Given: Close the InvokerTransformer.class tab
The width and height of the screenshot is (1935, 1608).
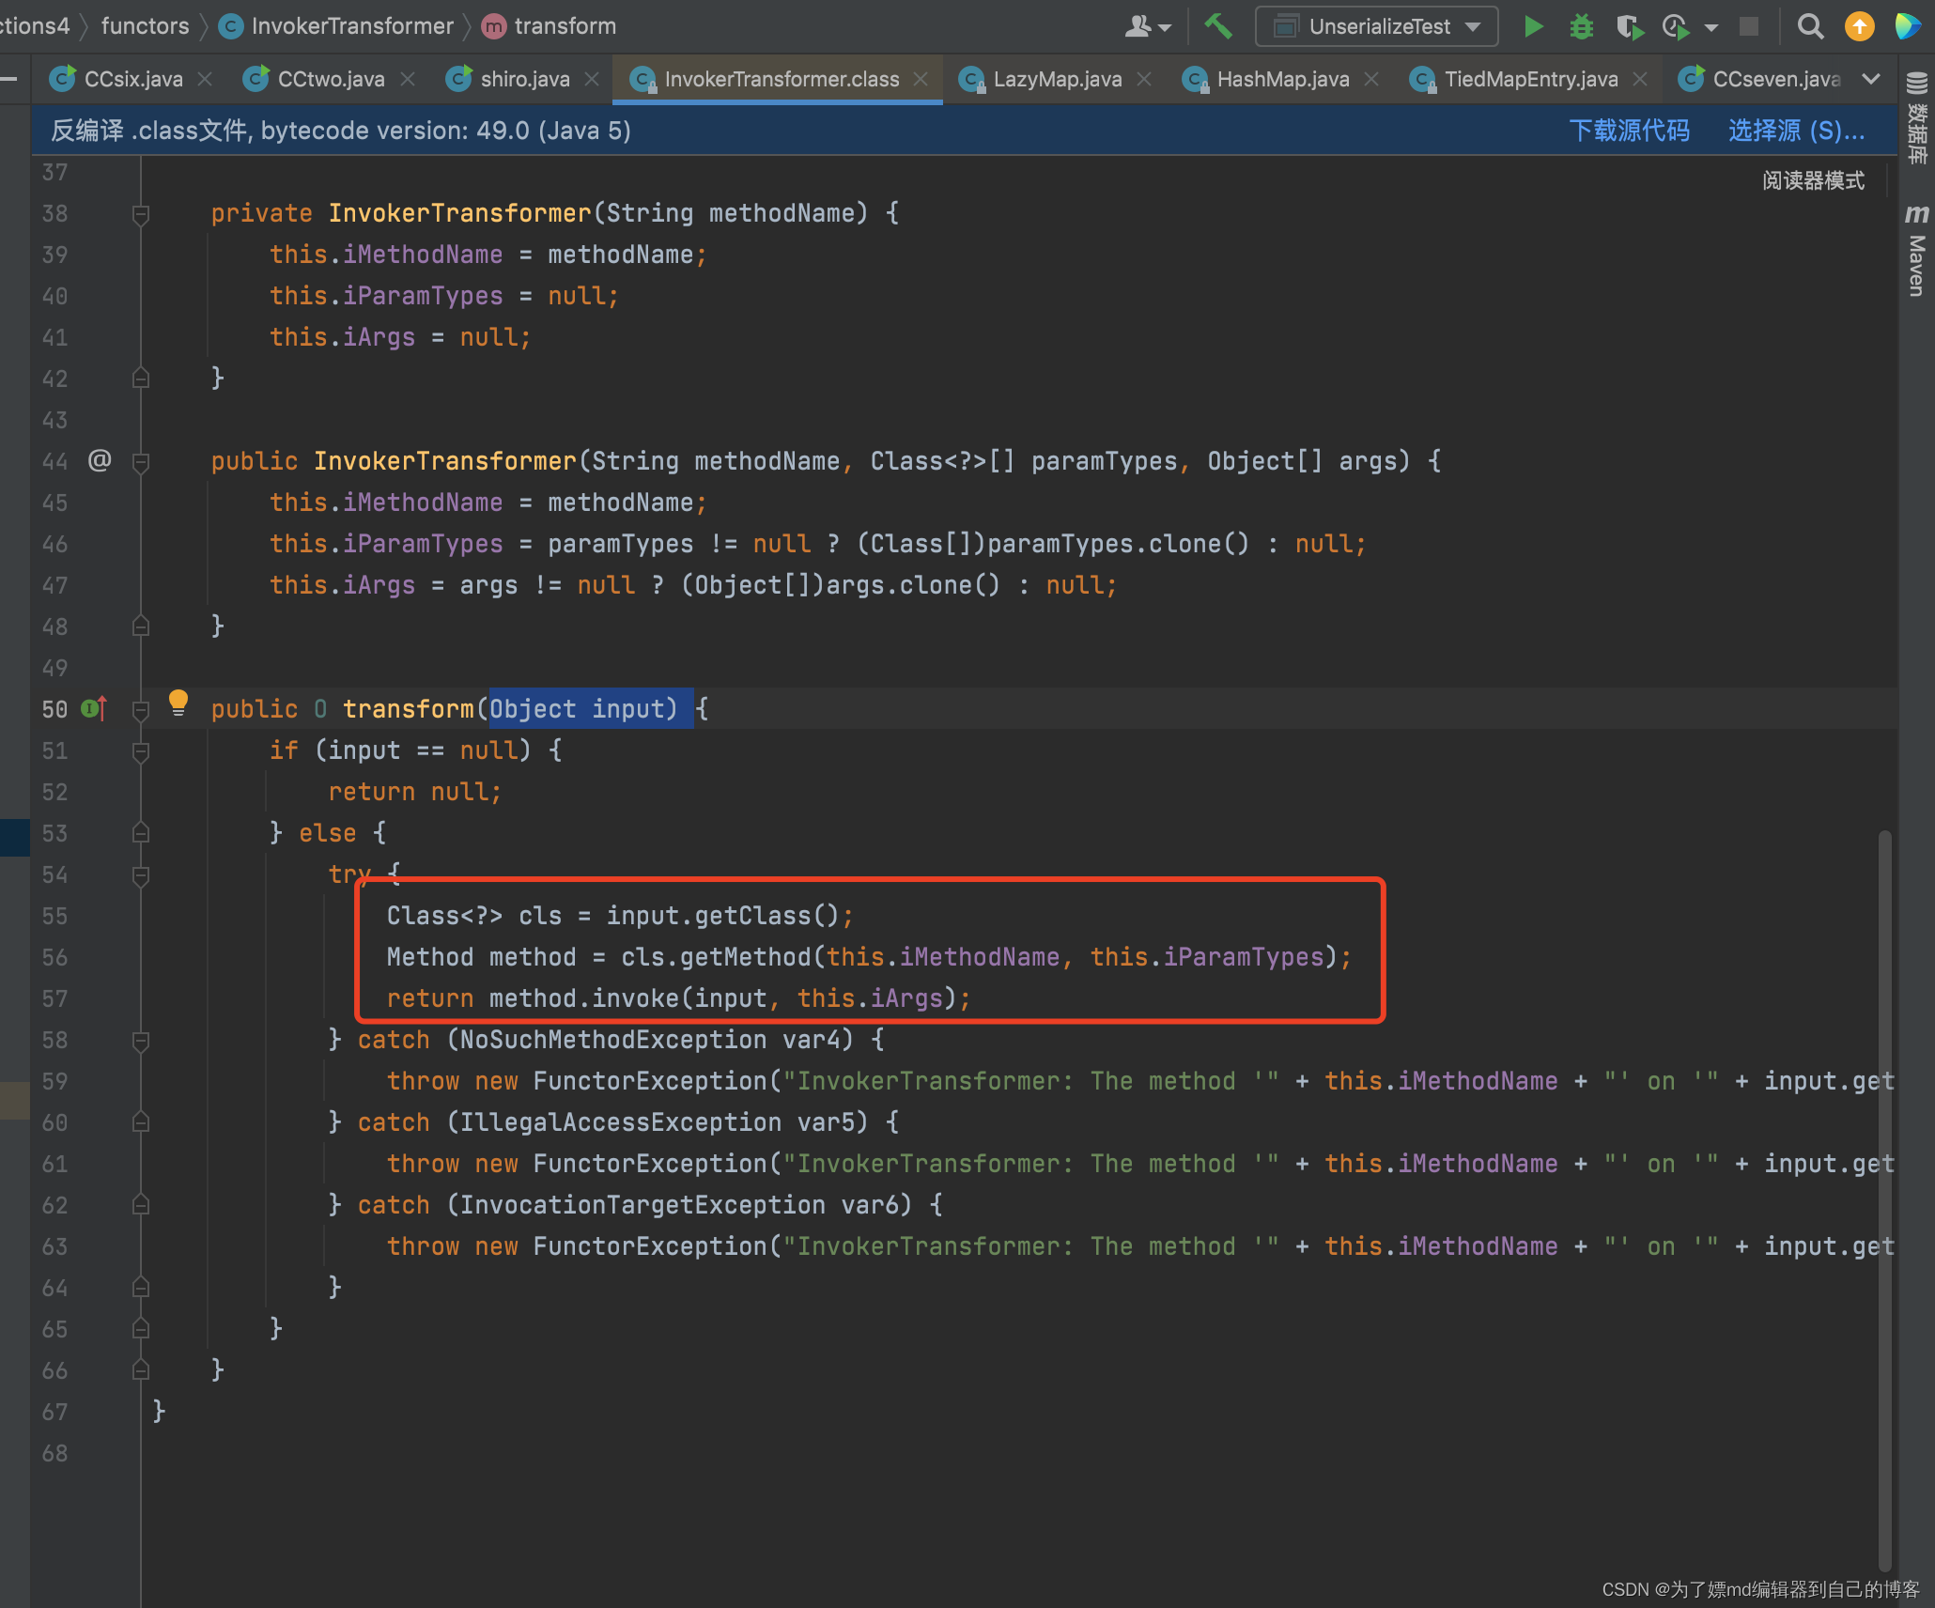Looking at the screenshot, I should tap(921, 79).
